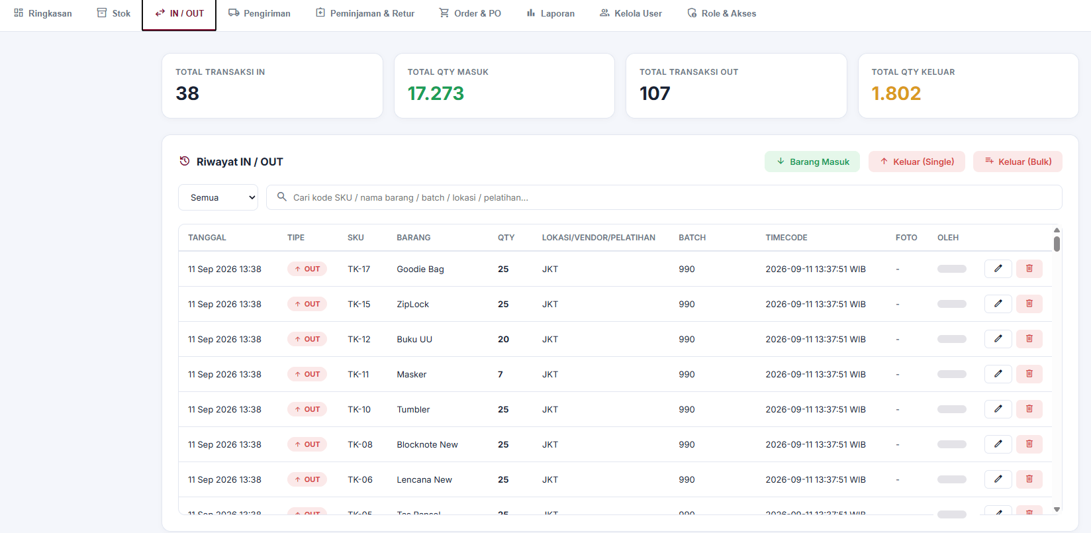
Task: Edit the Tumbler transaction entry
Action: tap(998, 409)
